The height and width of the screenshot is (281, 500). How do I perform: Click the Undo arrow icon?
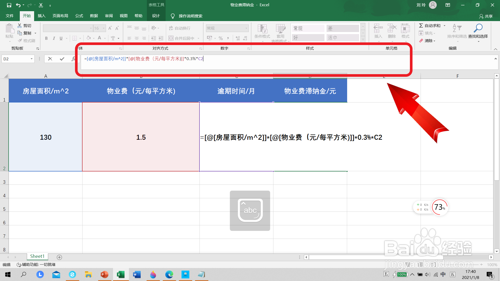click(18, 5)
